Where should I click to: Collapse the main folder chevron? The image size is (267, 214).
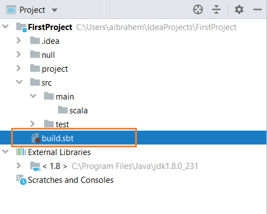click(33, 96)
